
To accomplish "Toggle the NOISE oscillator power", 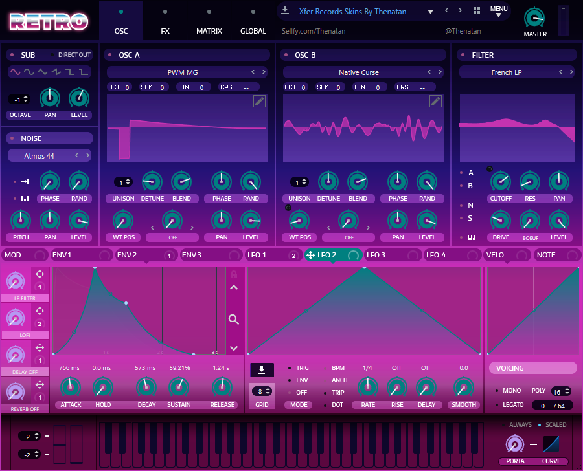I will pyautogui.click(x=12, y=138).
